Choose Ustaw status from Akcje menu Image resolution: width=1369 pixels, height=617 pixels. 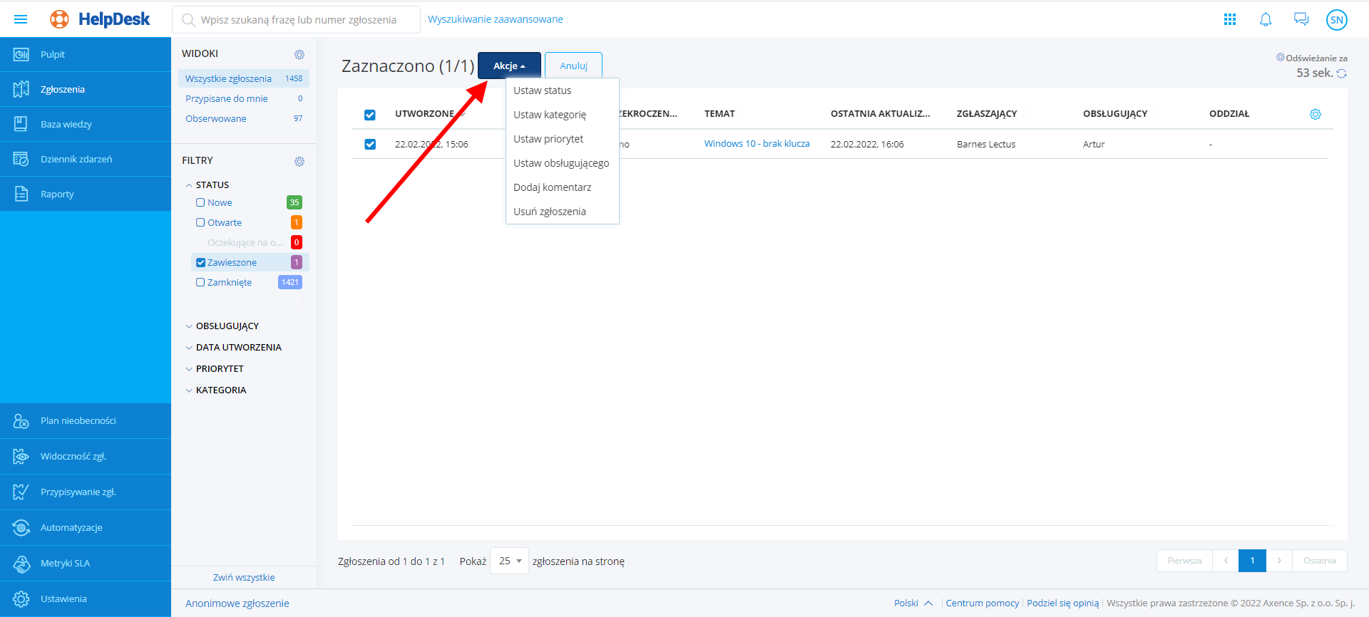(x=543, y=90)
